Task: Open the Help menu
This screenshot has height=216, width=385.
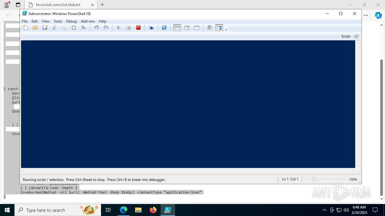Action: (103, 21)
